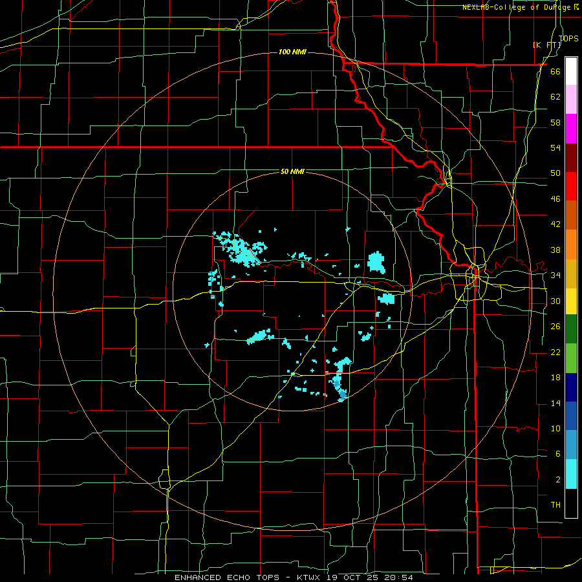Viewport: 582px width, 582px height.
Task: Click the legend value 46
Action: pyautogui.click(x=555, y=199)
